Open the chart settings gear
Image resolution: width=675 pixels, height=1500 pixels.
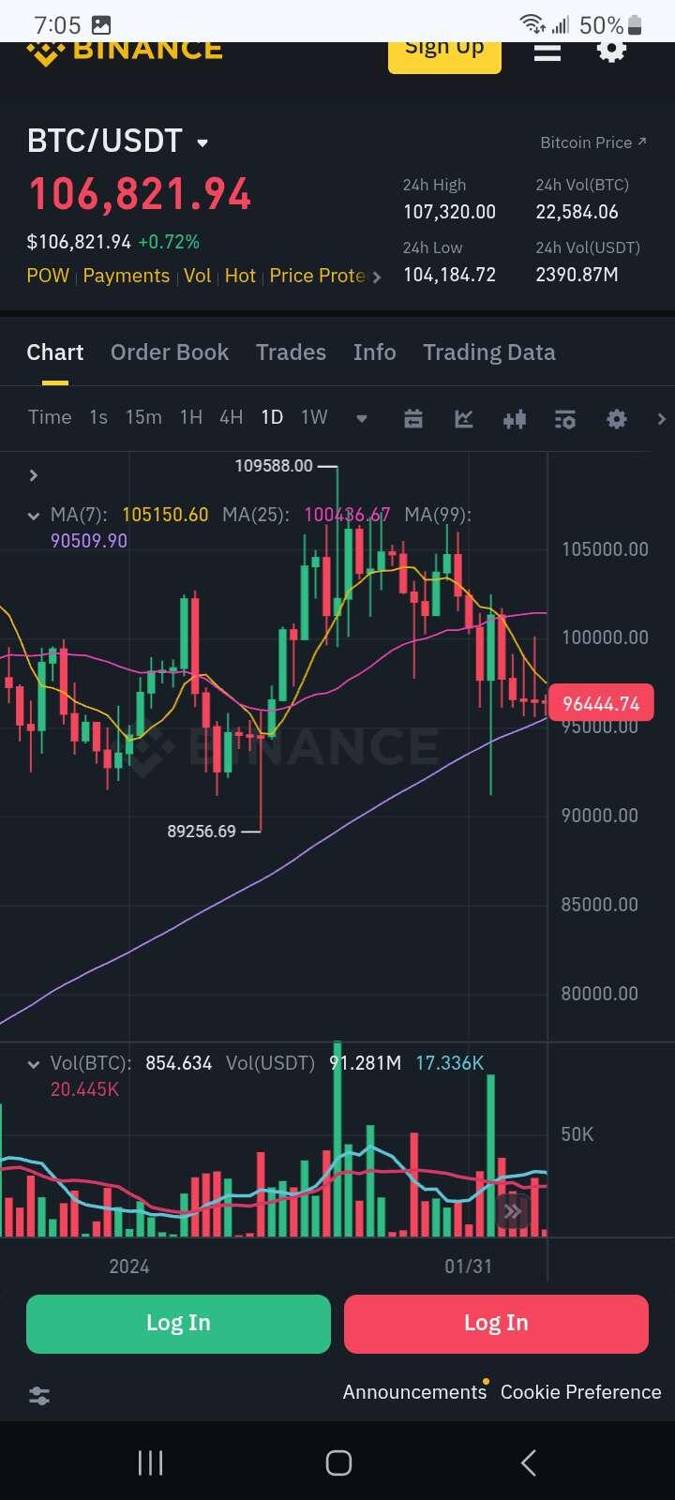(x=616, y=419)
